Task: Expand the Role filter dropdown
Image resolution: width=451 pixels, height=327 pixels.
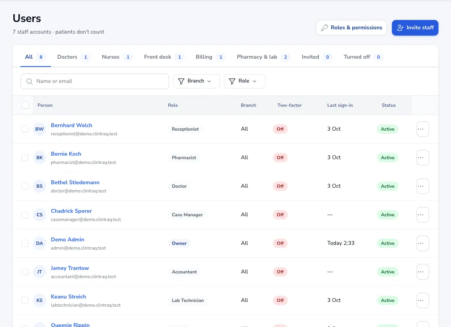Action: tap(244, 81)
